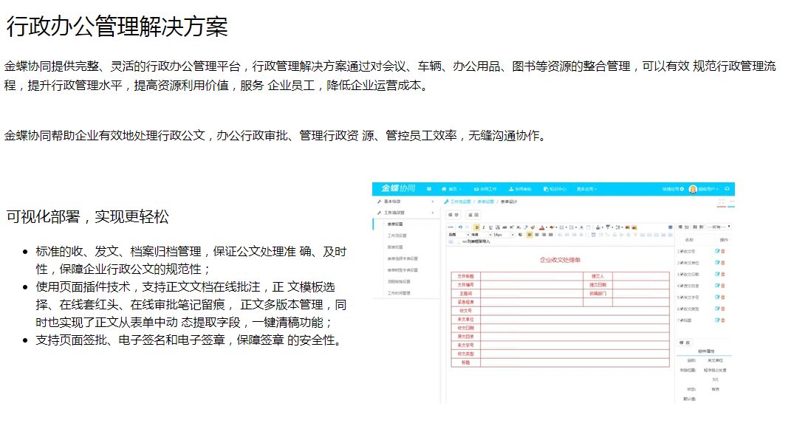Click the 返回 button above the editor
This screenshot has width=791, height=440.
(x=472, y=215)
